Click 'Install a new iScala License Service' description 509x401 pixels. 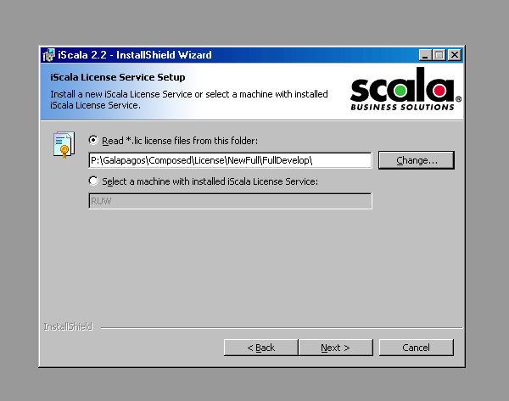[x=189, y=99]
